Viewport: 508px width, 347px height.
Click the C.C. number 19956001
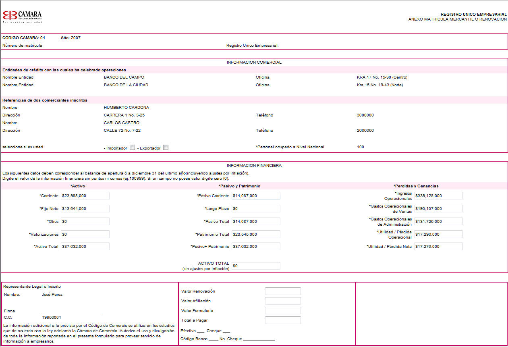52,318
